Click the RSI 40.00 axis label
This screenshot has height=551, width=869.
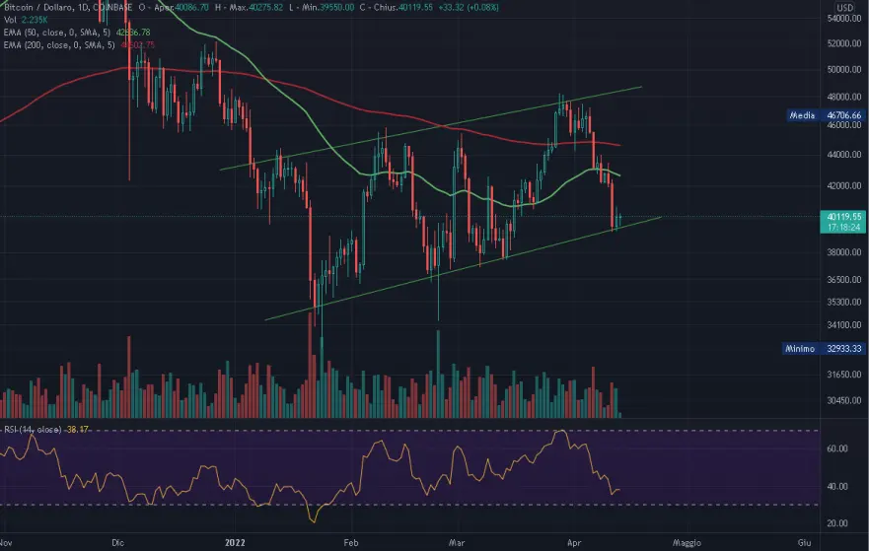(x=837, y=487)
